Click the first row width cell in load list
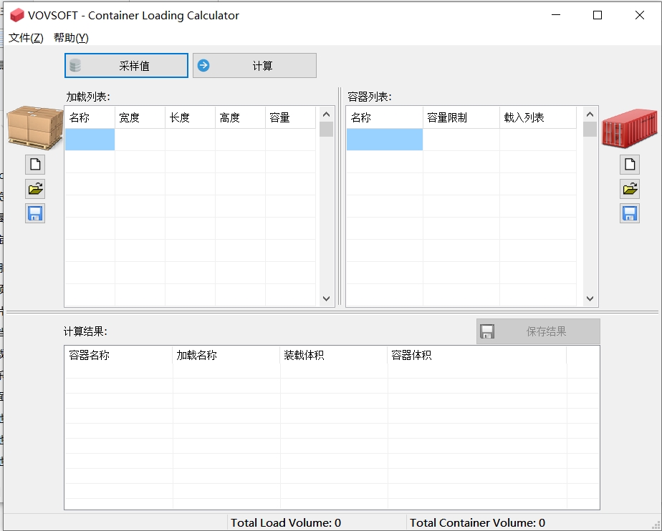Image resolution: width=662 pixels, height=531 pixels. click(x=140, y=140)
